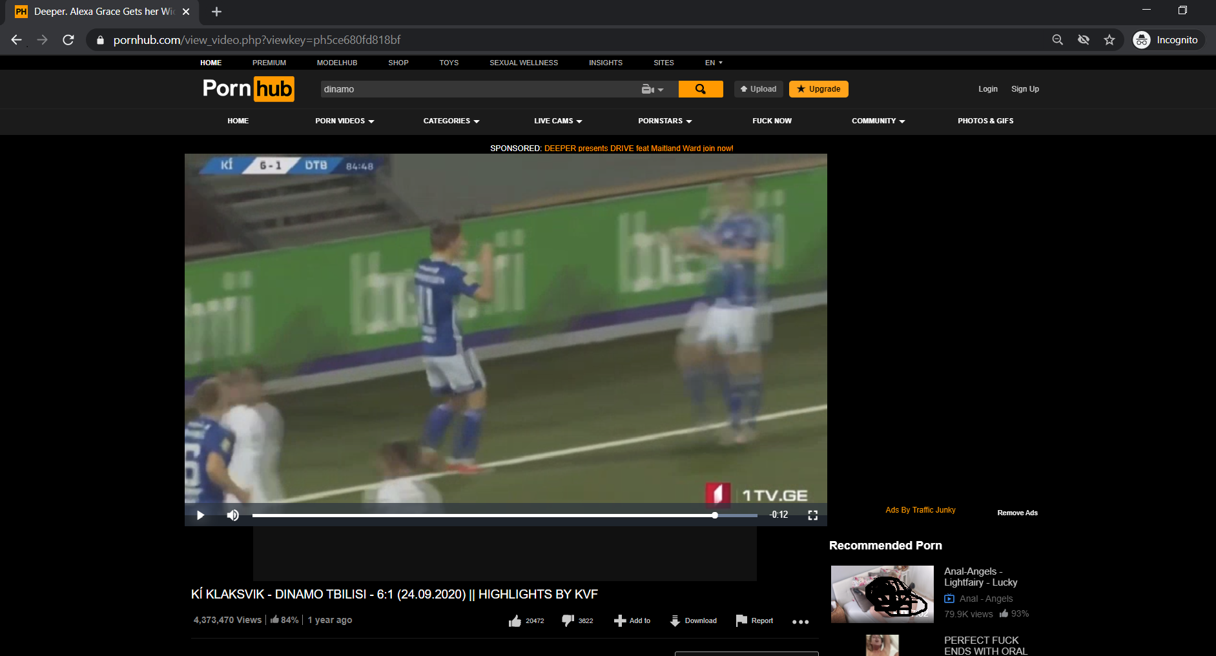1216x656 pixels.
Task: Play the video
Action: coord(200,515)
